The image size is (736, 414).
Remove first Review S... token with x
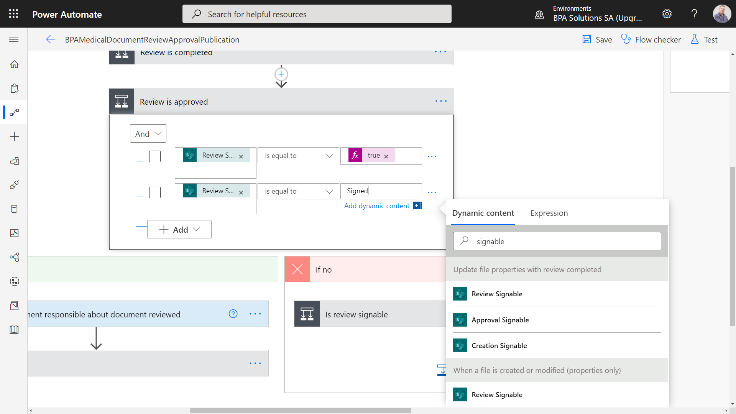click(241, 156)
